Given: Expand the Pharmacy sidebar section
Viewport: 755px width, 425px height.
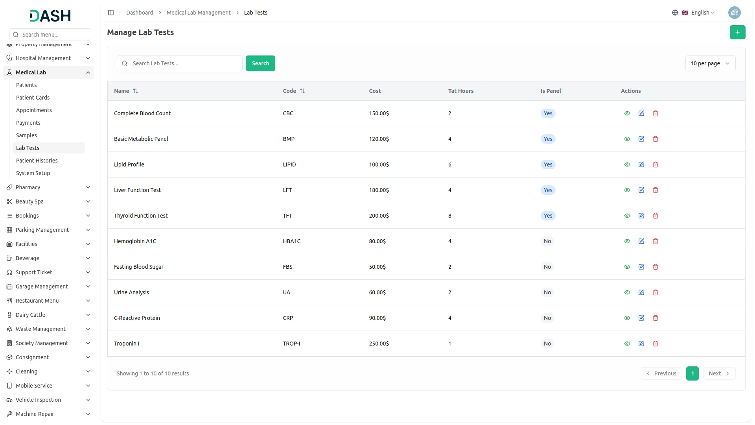Looking at the screenshot, I should (49, 187).
